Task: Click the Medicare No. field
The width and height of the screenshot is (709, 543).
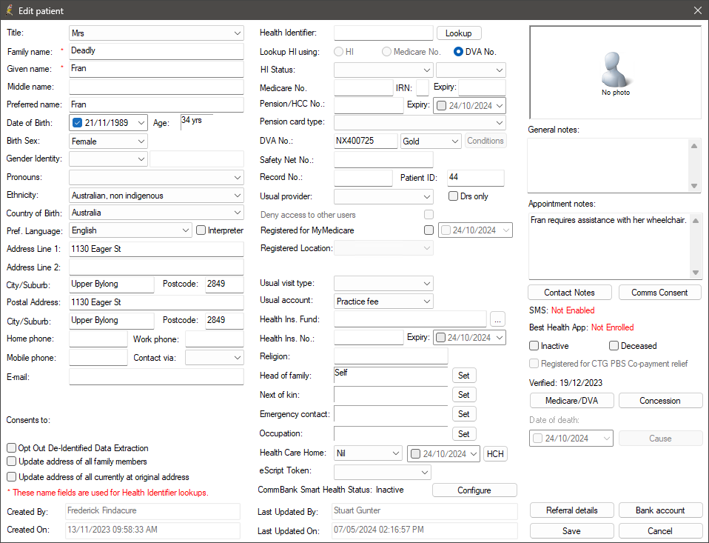Action: (x=363, y=88)
